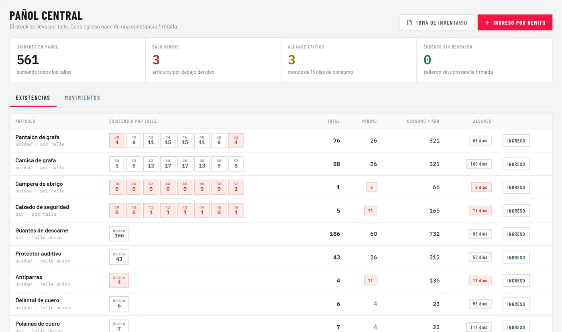Click the Bajo Mínimo summary card
Image resolution: width=562 pixels, height=332 pixels.
(213, 60)
